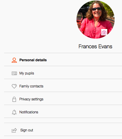Open the Privacy settings text label
122x139 pixels.
click(x=31, y=99)
